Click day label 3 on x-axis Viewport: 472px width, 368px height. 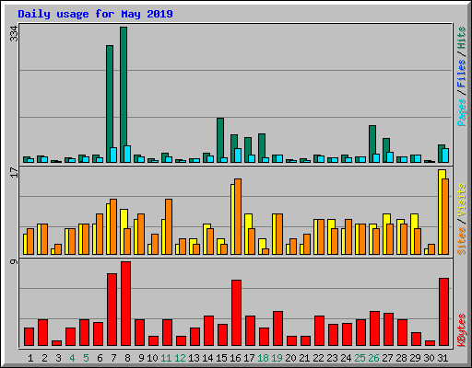[x=58, y=358]
